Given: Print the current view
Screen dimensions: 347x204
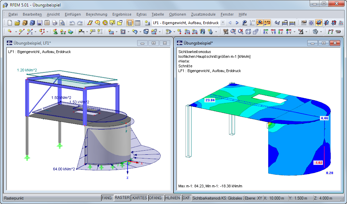Looking at the screenshot, I should click(x=54, y=22).
